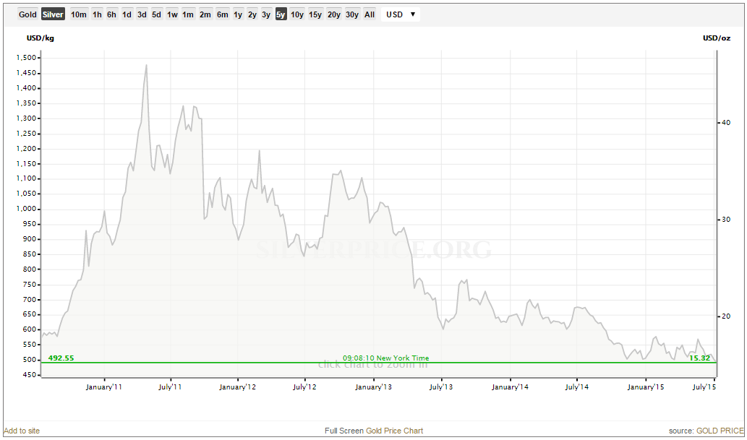Show the 1d price range
Screen dimensions: 747x440
(x=127, y=14)
